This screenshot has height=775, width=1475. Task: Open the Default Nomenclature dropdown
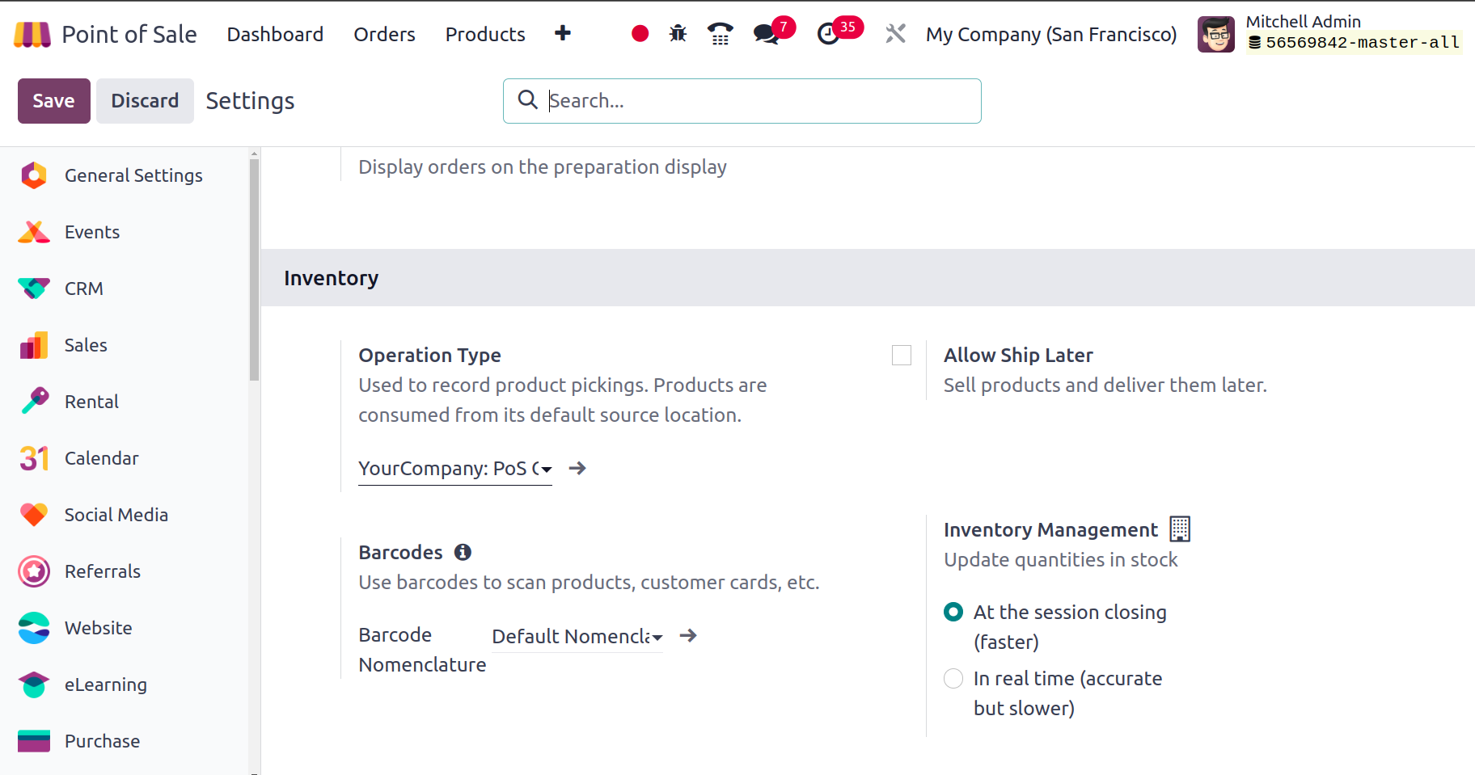657,637
